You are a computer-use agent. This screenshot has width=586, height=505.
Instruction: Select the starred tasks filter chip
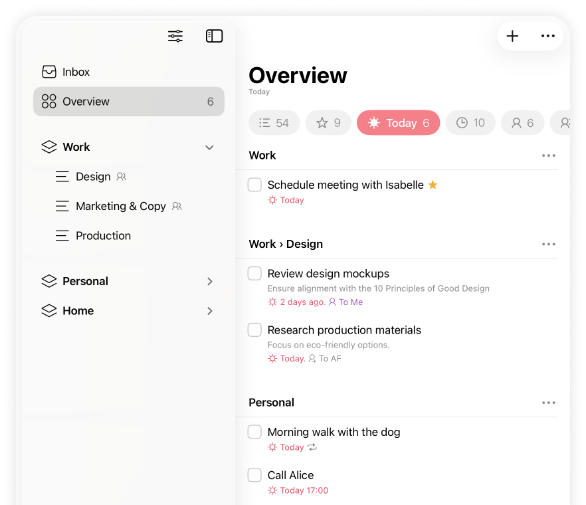(328, 122)
